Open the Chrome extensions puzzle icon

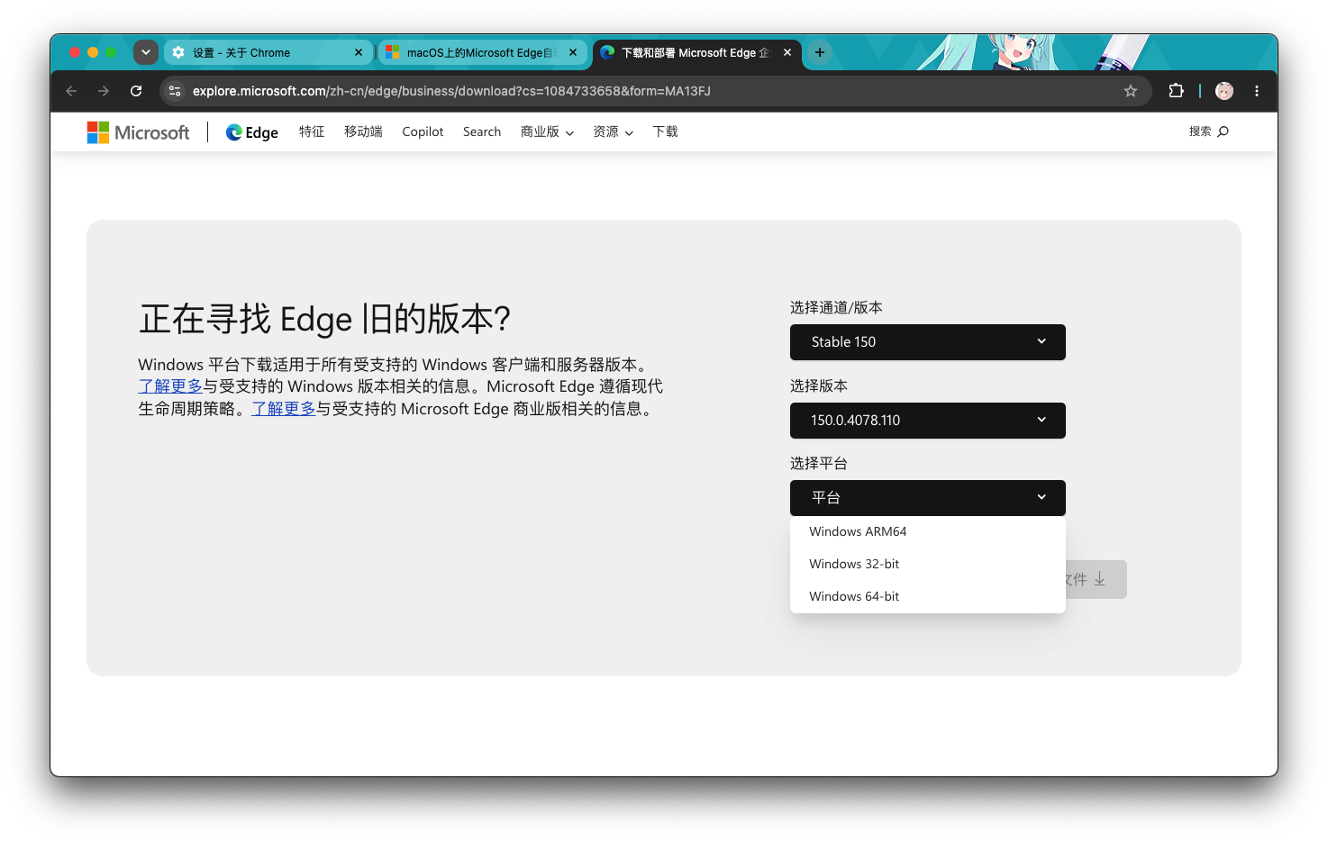tap(1176, 91)
